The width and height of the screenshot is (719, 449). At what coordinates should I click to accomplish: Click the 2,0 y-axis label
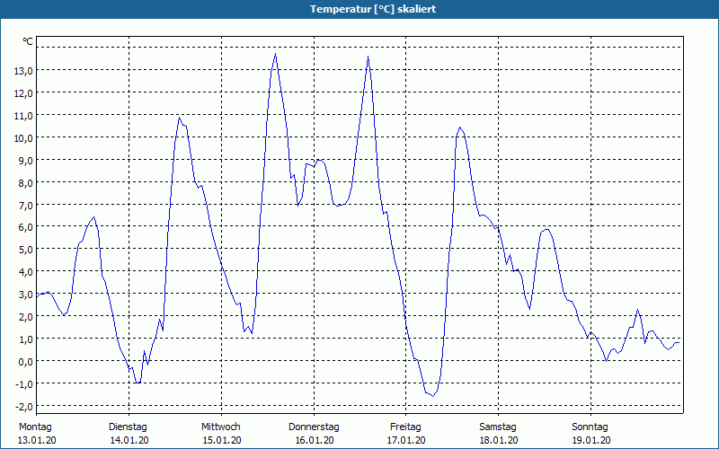(25, 317)
